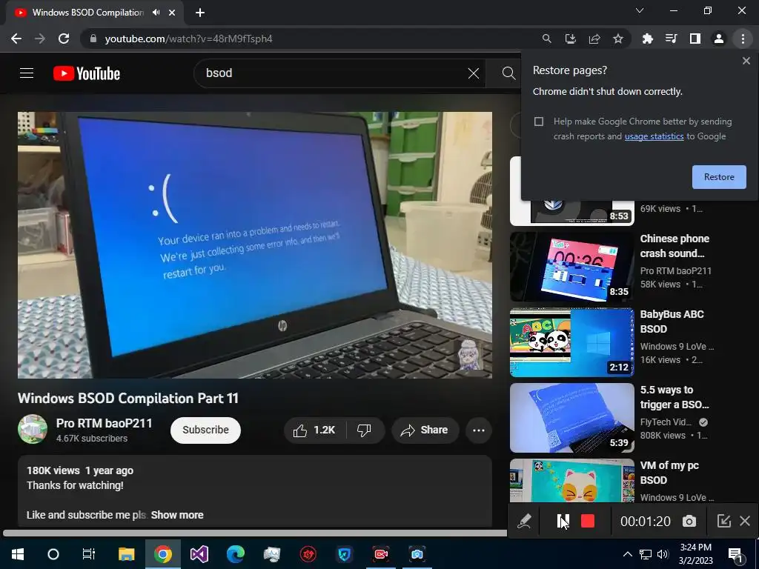The width and height of the screenshot is (759, 569).
Task: Open more actions ellipsis under video
Action: 478,430
